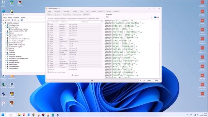Image resolution: width=208 pixels, height=117 pixels.
Task: Toggle reboot after flash checkbox
Action: 48,72
